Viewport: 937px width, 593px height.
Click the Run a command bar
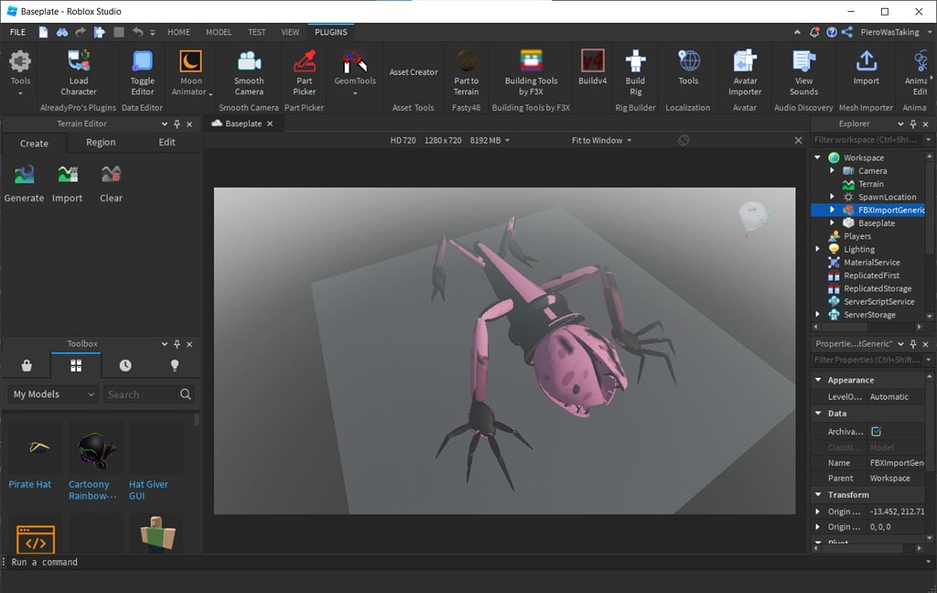coord(466,562)
